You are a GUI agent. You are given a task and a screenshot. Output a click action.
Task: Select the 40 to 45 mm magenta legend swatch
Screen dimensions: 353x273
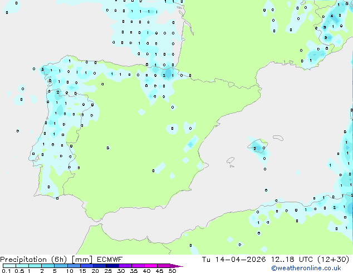151,266
